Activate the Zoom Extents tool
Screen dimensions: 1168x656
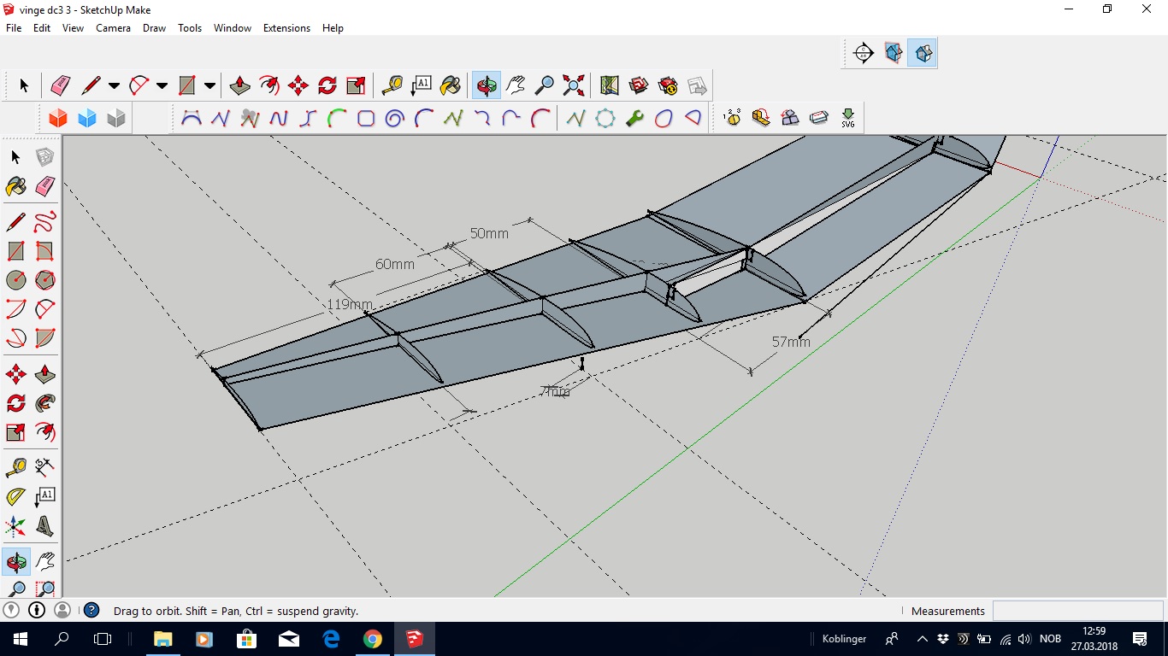pos(574,85)
